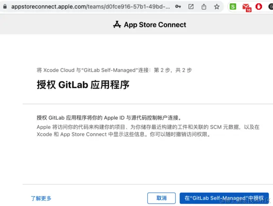The image size is (273, 206).
Task: Click the sentence about connecting your Apple ID
Action: click(x=109, y=118)
